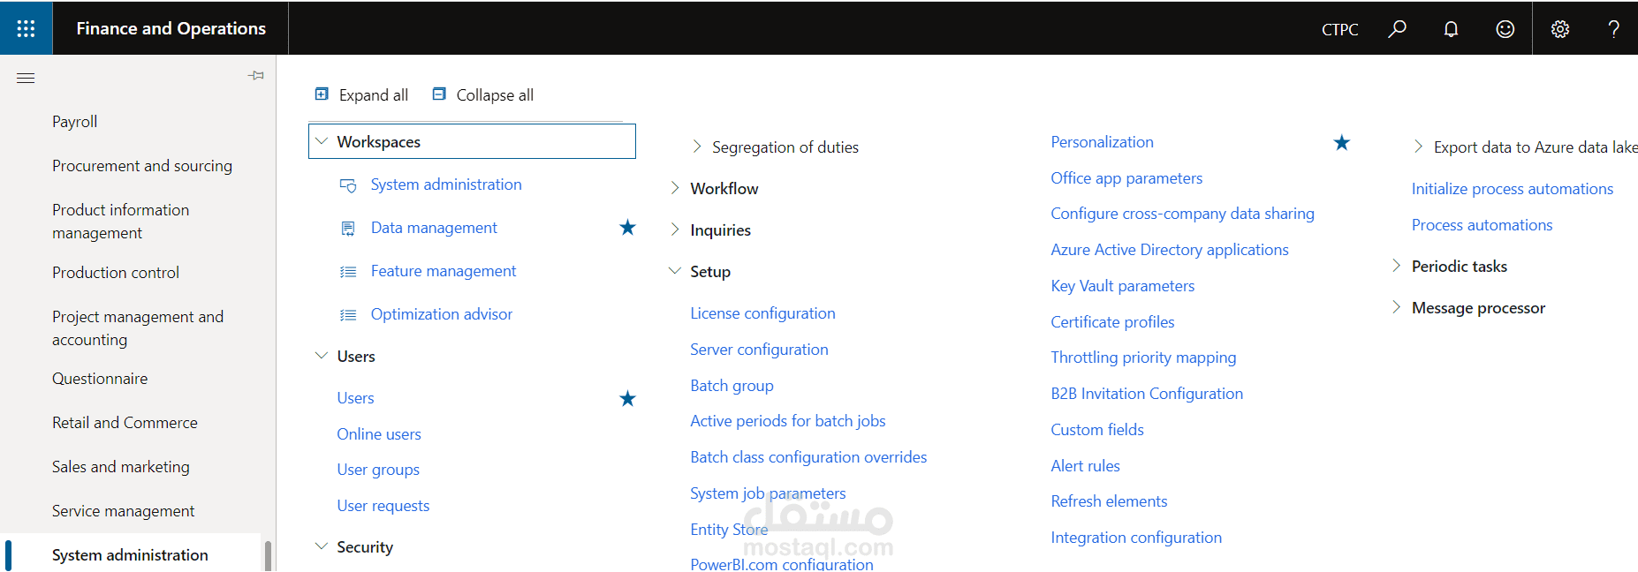This screenshot has width=1638, height=572.
Task: Open Batch group link
Action: [732, 386]
